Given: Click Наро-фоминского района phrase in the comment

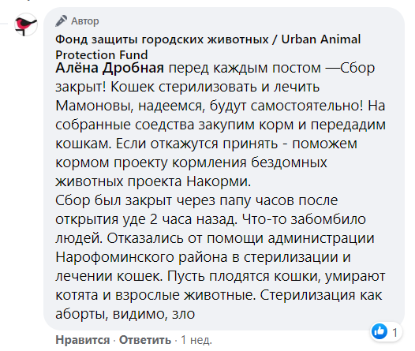Looking at the screenshot, I should tap(141, 257).
